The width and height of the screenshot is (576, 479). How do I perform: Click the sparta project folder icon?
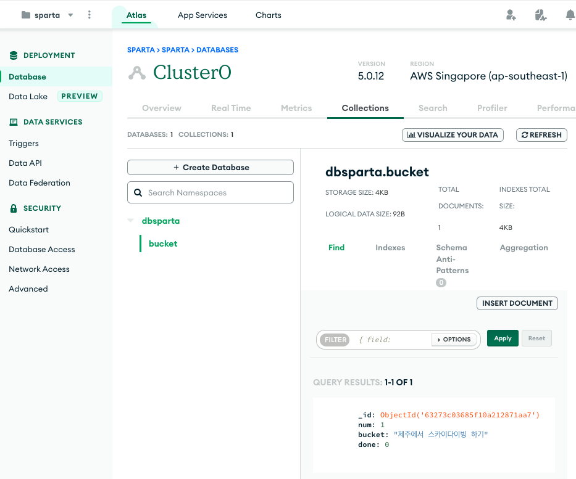(26, 15)
